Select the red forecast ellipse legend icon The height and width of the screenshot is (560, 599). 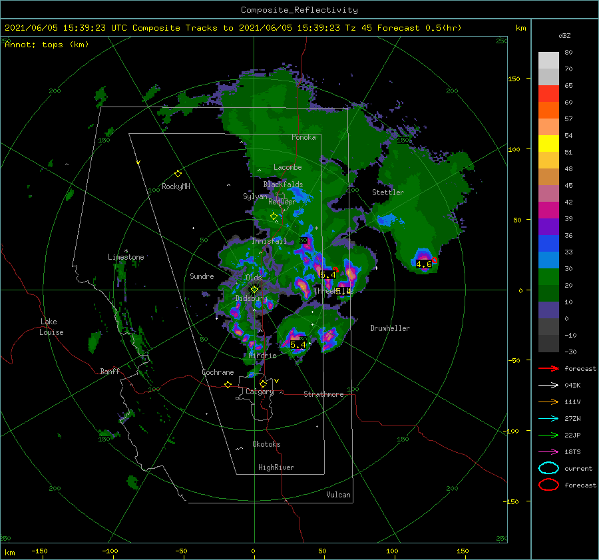548,485
